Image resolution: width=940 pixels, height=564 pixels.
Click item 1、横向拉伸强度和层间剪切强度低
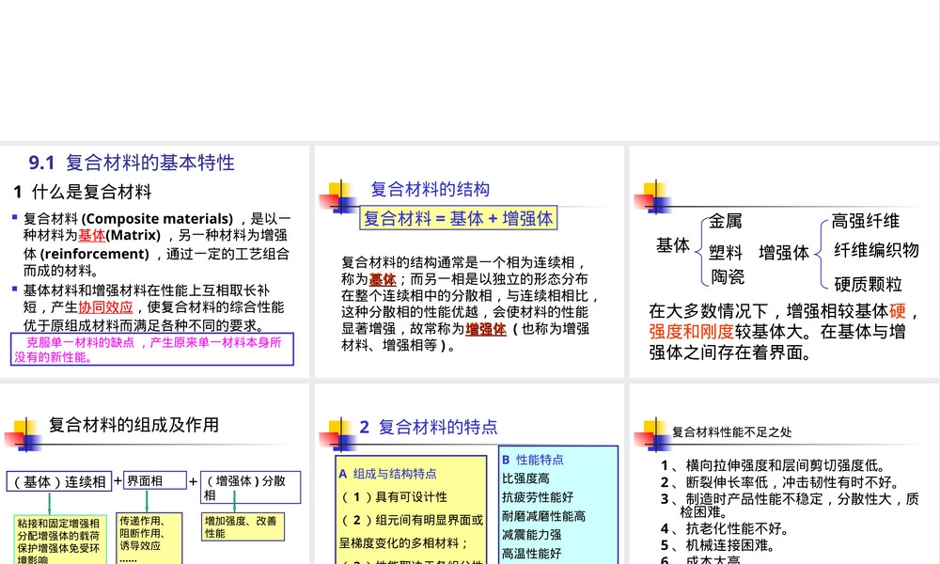773,465
